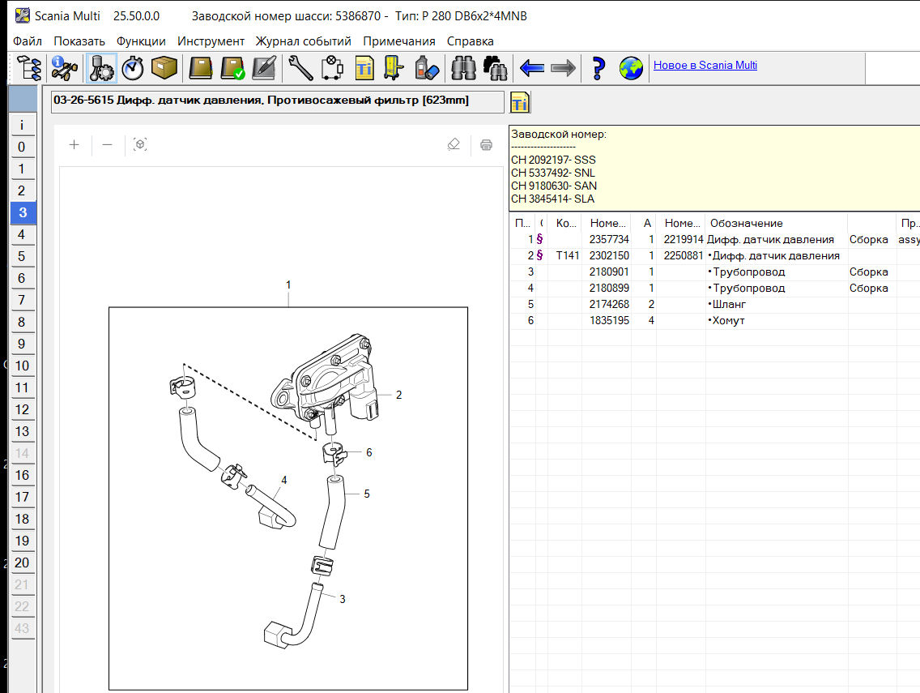Viewport: 920px width, 693px height.
Task: Open the Показать menu
Action: click(x=79, y=41)
